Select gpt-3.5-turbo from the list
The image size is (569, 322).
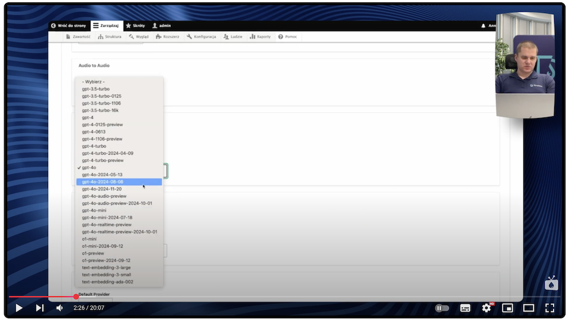tap(119, 89)
